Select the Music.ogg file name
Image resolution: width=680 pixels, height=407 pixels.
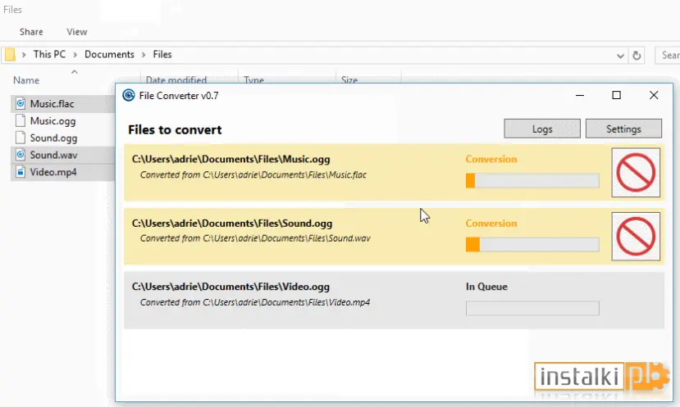point(53,121)
